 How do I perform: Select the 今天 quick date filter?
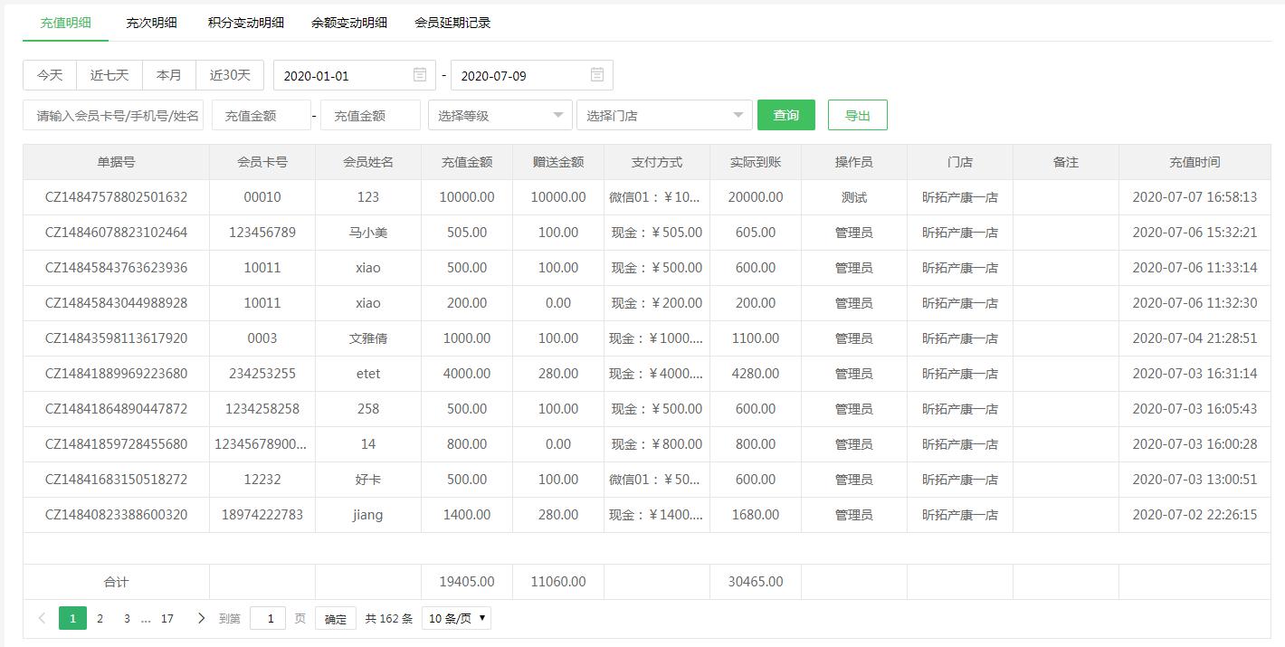click(x=49, y=75)
